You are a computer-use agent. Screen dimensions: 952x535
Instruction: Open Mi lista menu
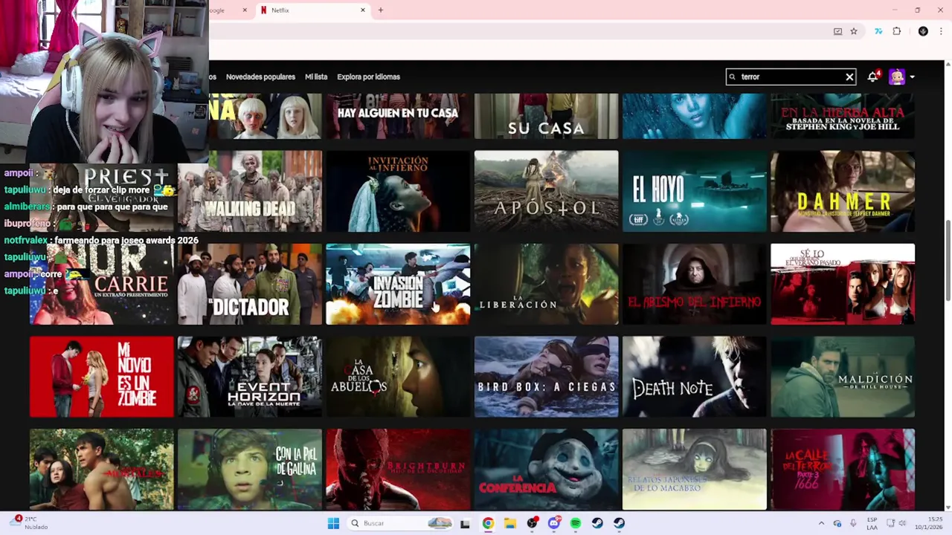pyautogui.click(x=316, y=77)
